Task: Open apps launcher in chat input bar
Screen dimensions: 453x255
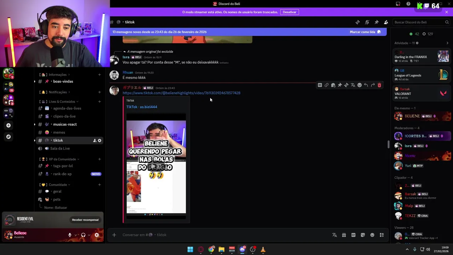Action: (x=382, y=235)
